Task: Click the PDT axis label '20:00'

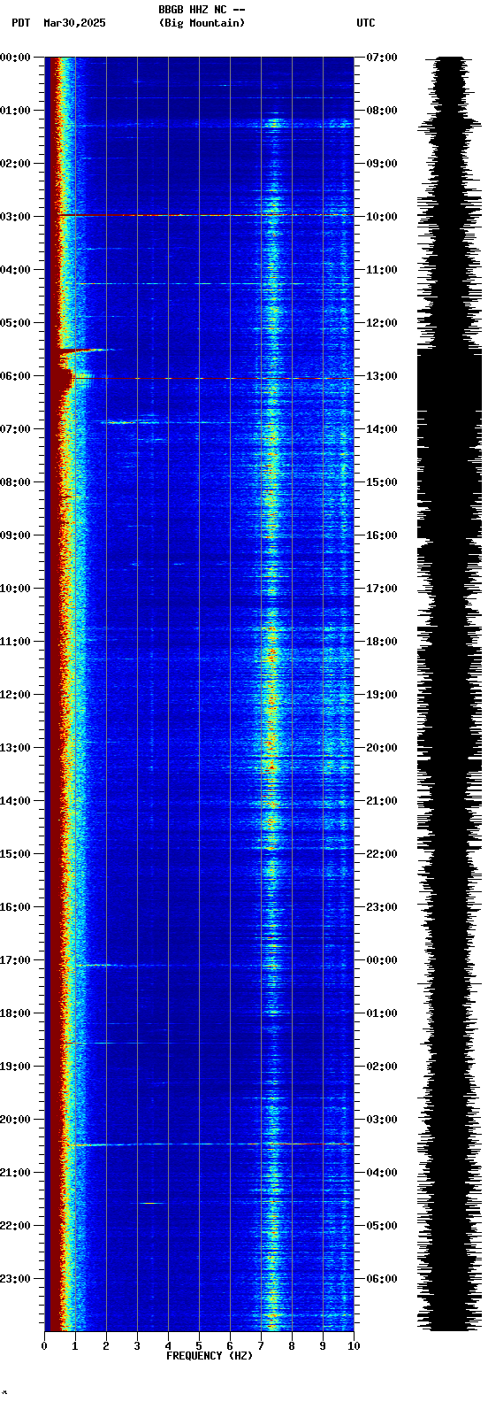Action: click(15, 1120)
